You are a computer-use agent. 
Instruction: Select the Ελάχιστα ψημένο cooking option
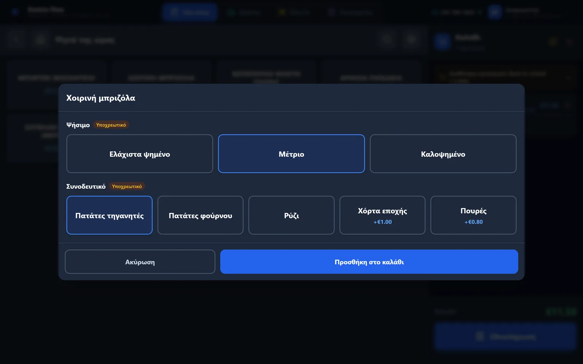point(140,154)
